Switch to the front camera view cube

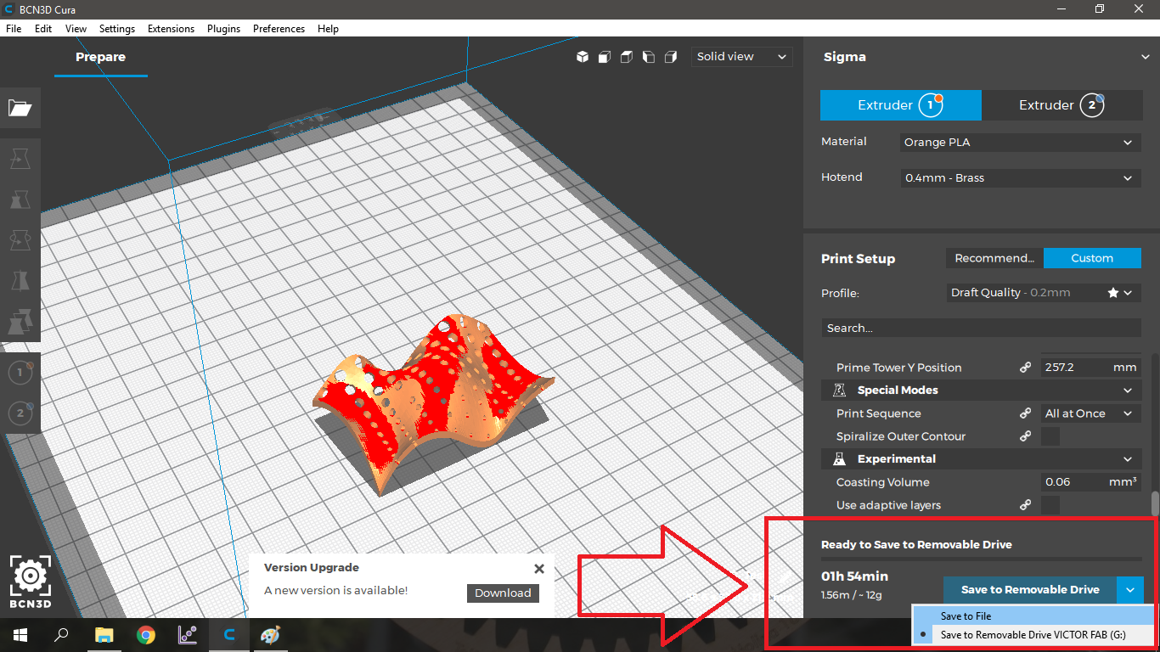tap(605, 57)
